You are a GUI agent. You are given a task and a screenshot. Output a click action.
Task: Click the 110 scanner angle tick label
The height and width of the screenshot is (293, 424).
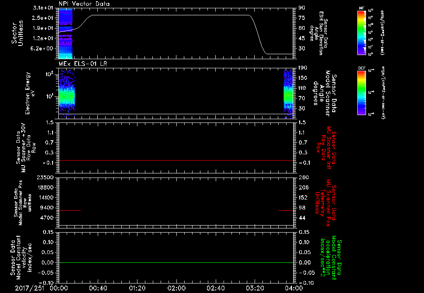click(303, 88)
